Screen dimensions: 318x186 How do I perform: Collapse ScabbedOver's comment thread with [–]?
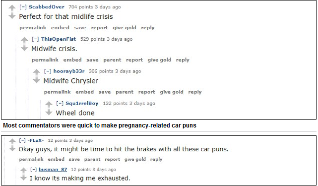click(23, 7)
